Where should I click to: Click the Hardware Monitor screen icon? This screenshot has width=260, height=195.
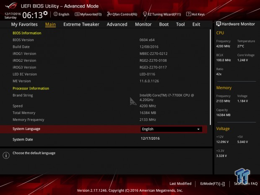[218, 24]
